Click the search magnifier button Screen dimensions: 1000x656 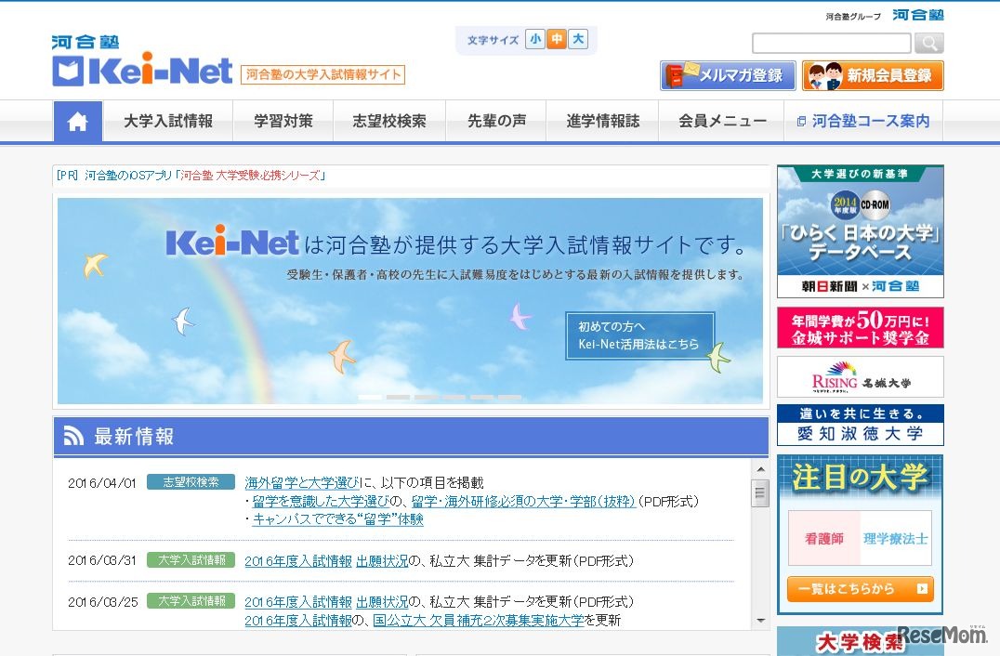click(928, 44)
